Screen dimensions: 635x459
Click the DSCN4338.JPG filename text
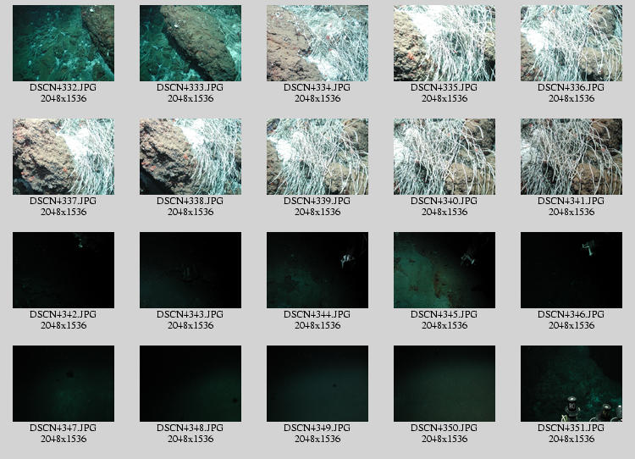(x=190, y=201)
